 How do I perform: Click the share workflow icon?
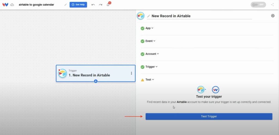click(272, 5)
